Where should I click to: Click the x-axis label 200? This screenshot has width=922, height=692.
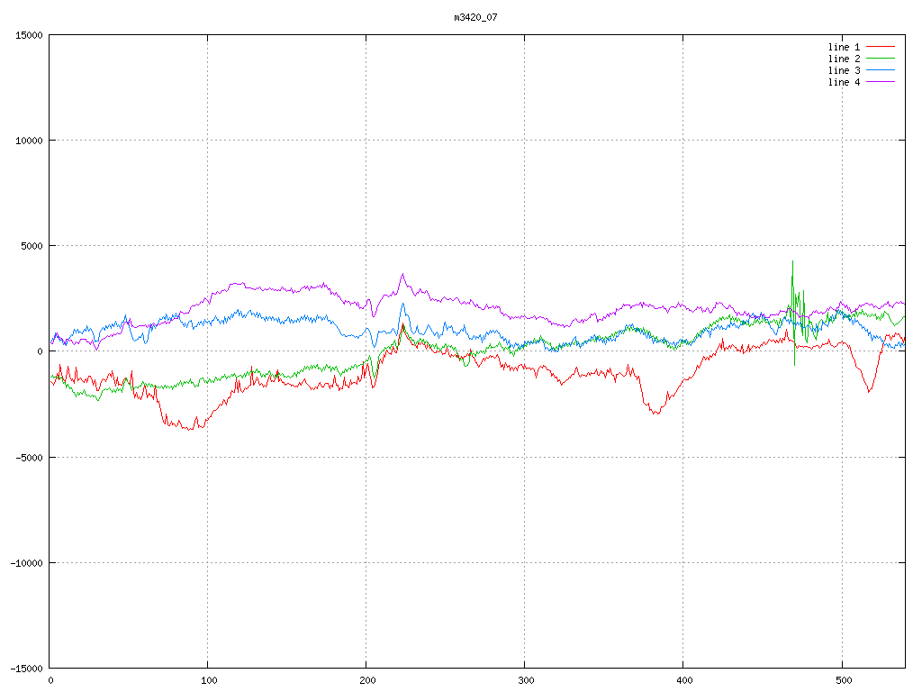367,681
